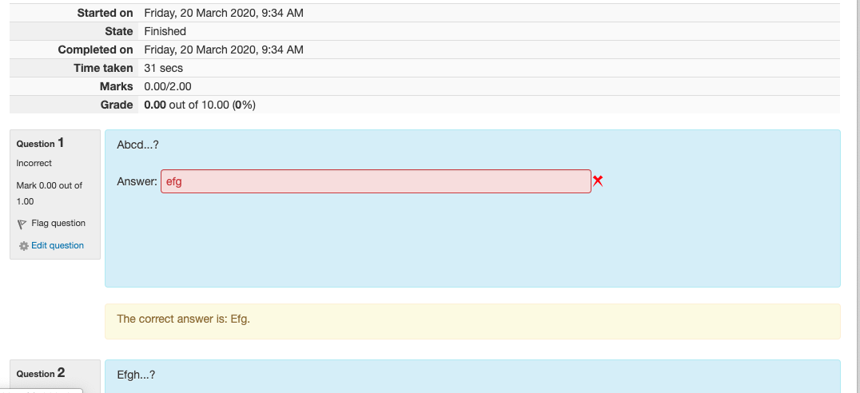Viewport: 860px width, 393px height.
Task: Click the 'Abcd...?' question text
Action: pos(137,145)
